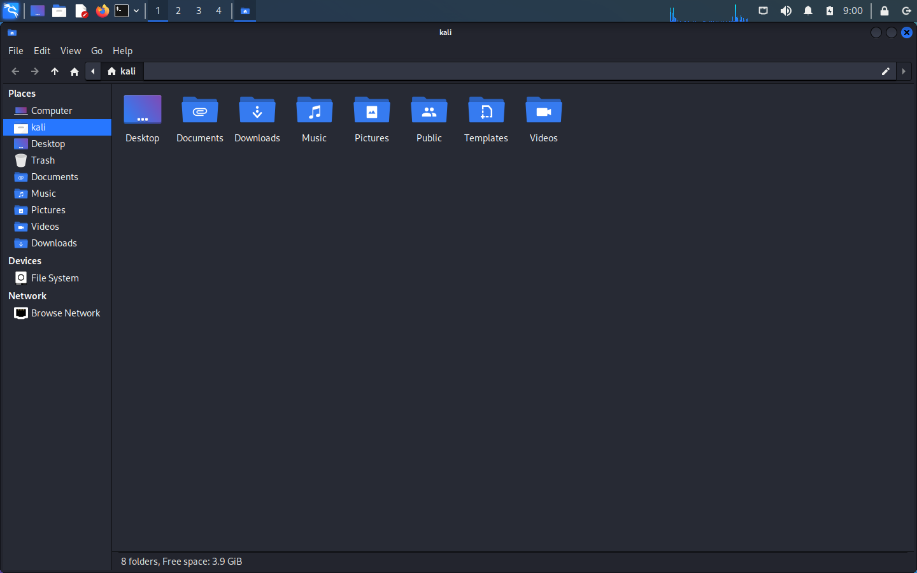Select kali in the Places sidebar
The width and height of the screenshot is (917, 573).
[57, 127]
